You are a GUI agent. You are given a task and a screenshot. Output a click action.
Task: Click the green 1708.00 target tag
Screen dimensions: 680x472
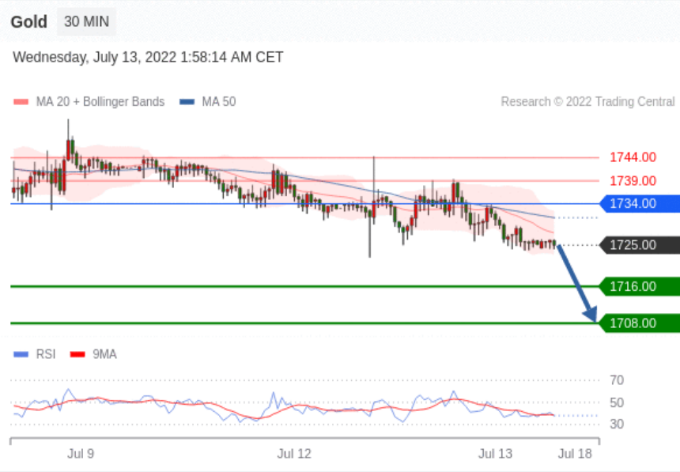(640, 323)
